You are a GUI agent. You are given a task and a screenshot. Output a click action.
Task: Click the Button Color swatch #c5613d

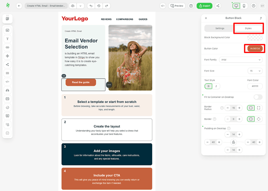(x=255, y=49)
